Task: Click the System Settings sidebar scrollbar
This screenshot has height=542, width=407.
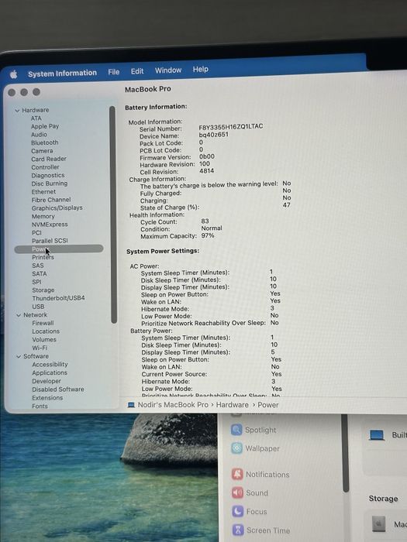Action: click(345, 453)
